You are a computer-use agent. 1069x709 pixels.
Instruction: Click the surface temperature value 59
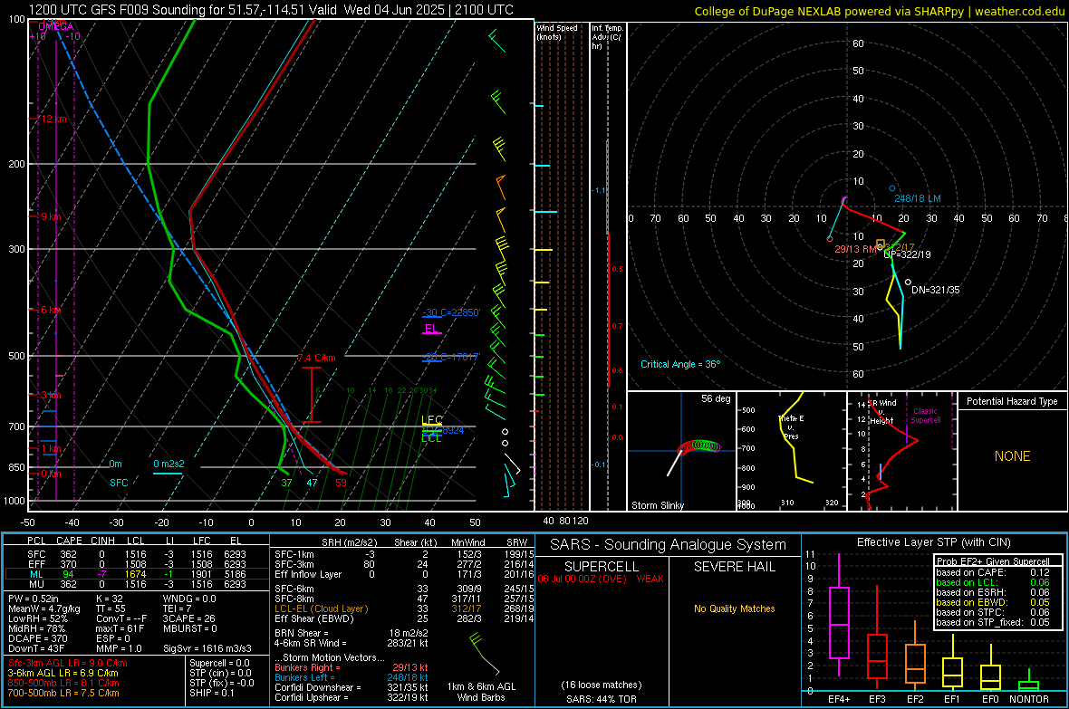pos(341,483)
